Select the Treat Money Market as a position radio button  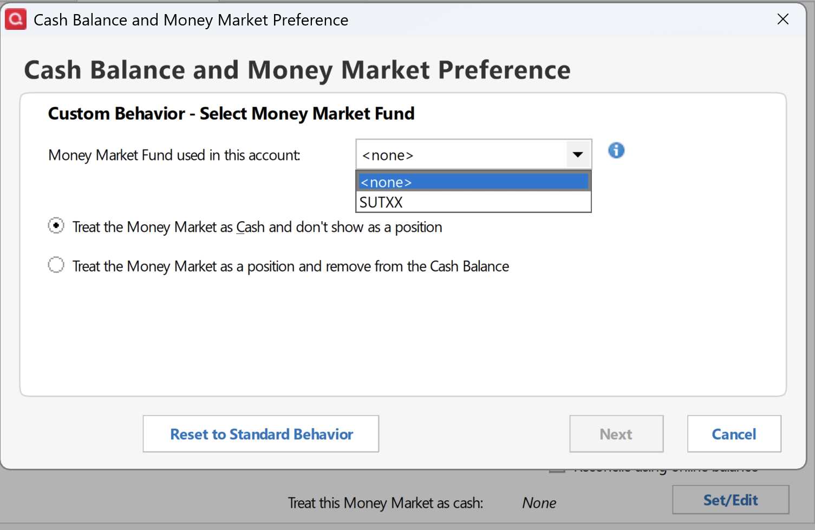56,265
